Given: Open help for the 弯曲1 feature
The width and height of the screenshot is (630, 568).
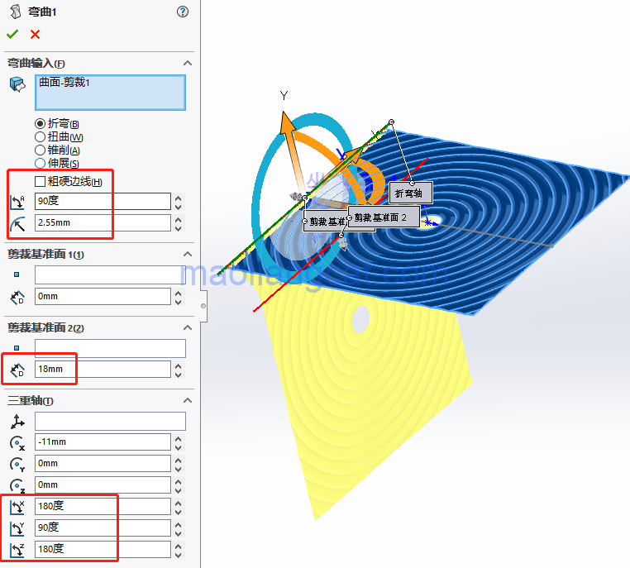Looking at the screenshot, I should tap(183, 12).
